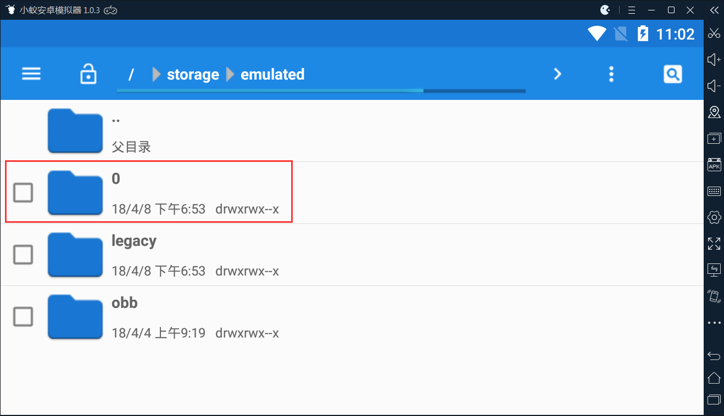Select the legacy folder checkbox

point(23,255)
